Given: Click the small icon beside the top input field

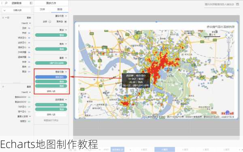Looking at the screenshot, I should click(237, 4).
